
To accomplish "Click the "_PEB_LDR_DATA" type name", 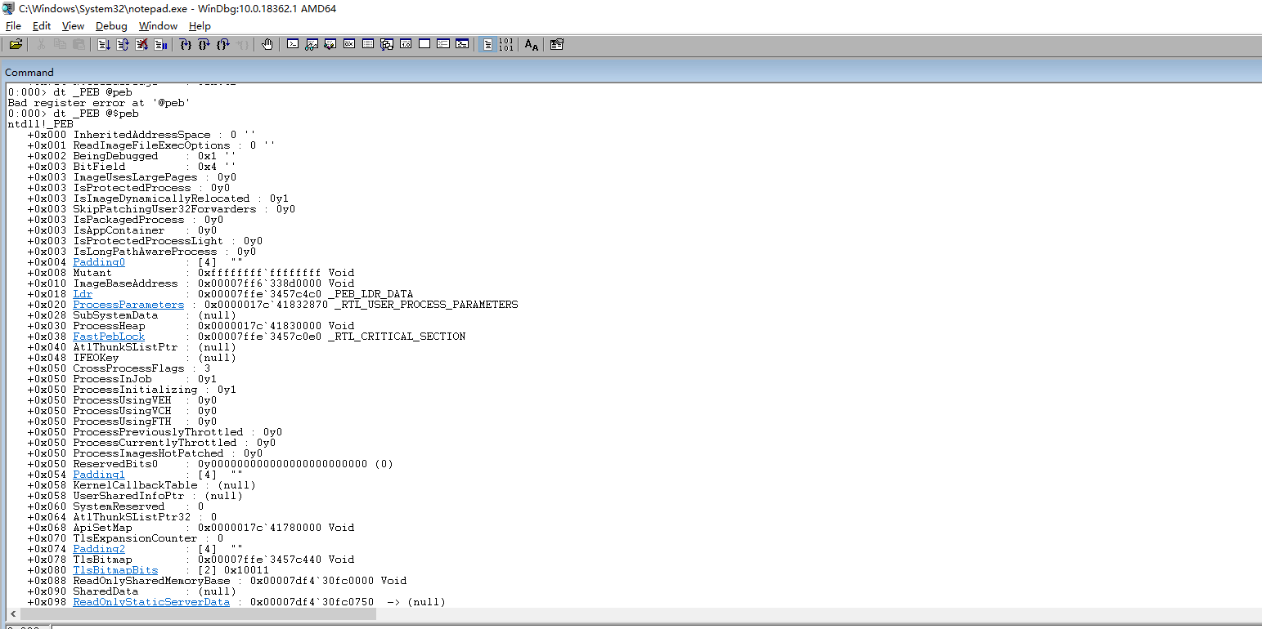I will tap(371, 294).
